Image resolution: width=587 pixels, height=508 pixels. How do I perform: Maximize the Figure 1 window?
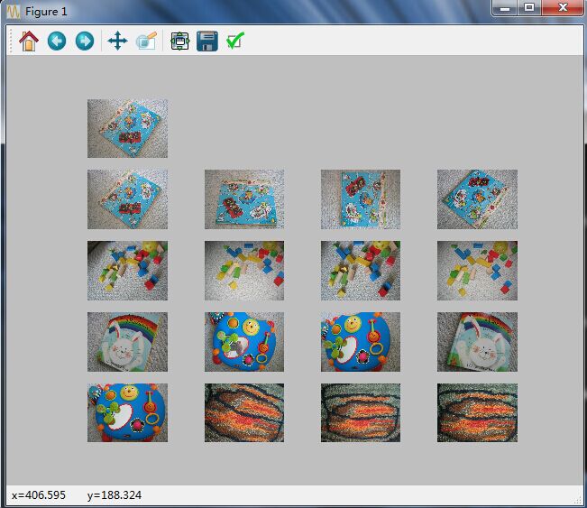tap(529, 8)
